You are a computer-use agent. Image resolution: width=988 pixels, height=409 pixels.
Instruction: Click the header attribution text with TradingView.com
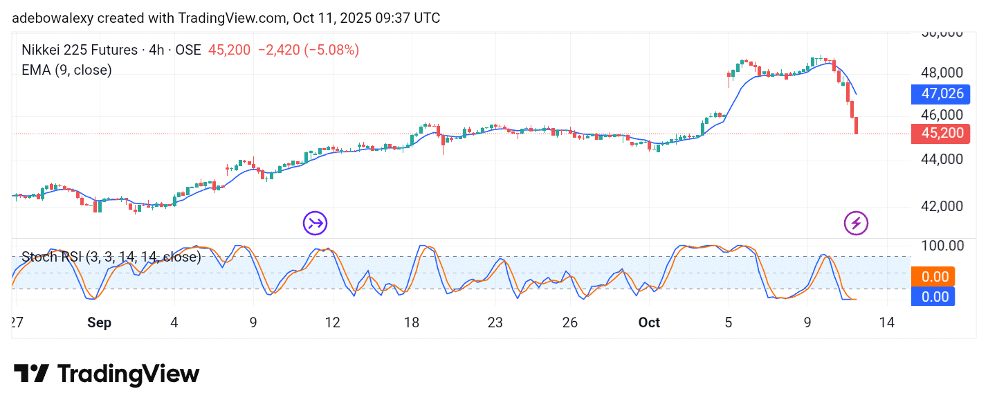(x=226, y=18)
